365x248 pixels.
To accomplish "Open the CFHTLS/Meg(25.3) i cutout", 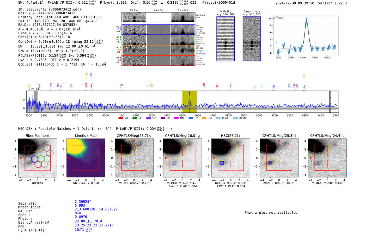I will (x=279, y=158).
